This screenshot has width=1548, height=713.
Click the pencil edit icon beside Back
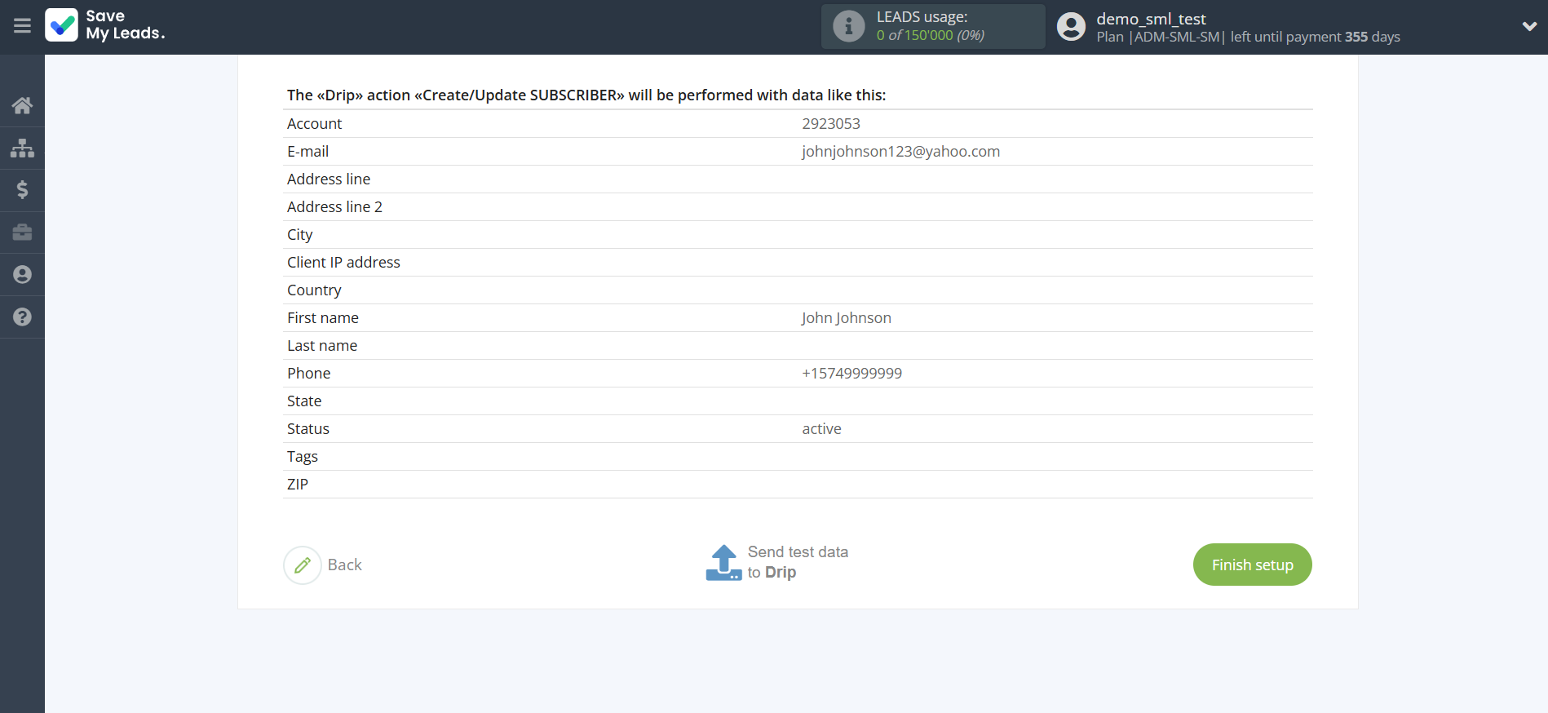[303, 565]
